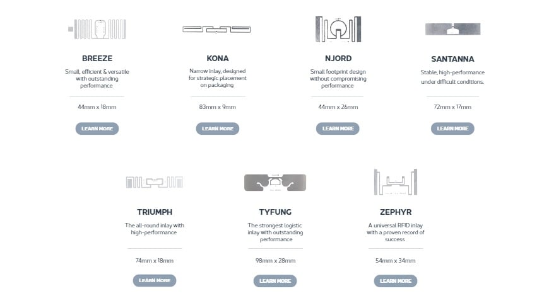Click Learn More for Zephyr
This screenshot has width=549, height=308.
click(x=395, y=281)
